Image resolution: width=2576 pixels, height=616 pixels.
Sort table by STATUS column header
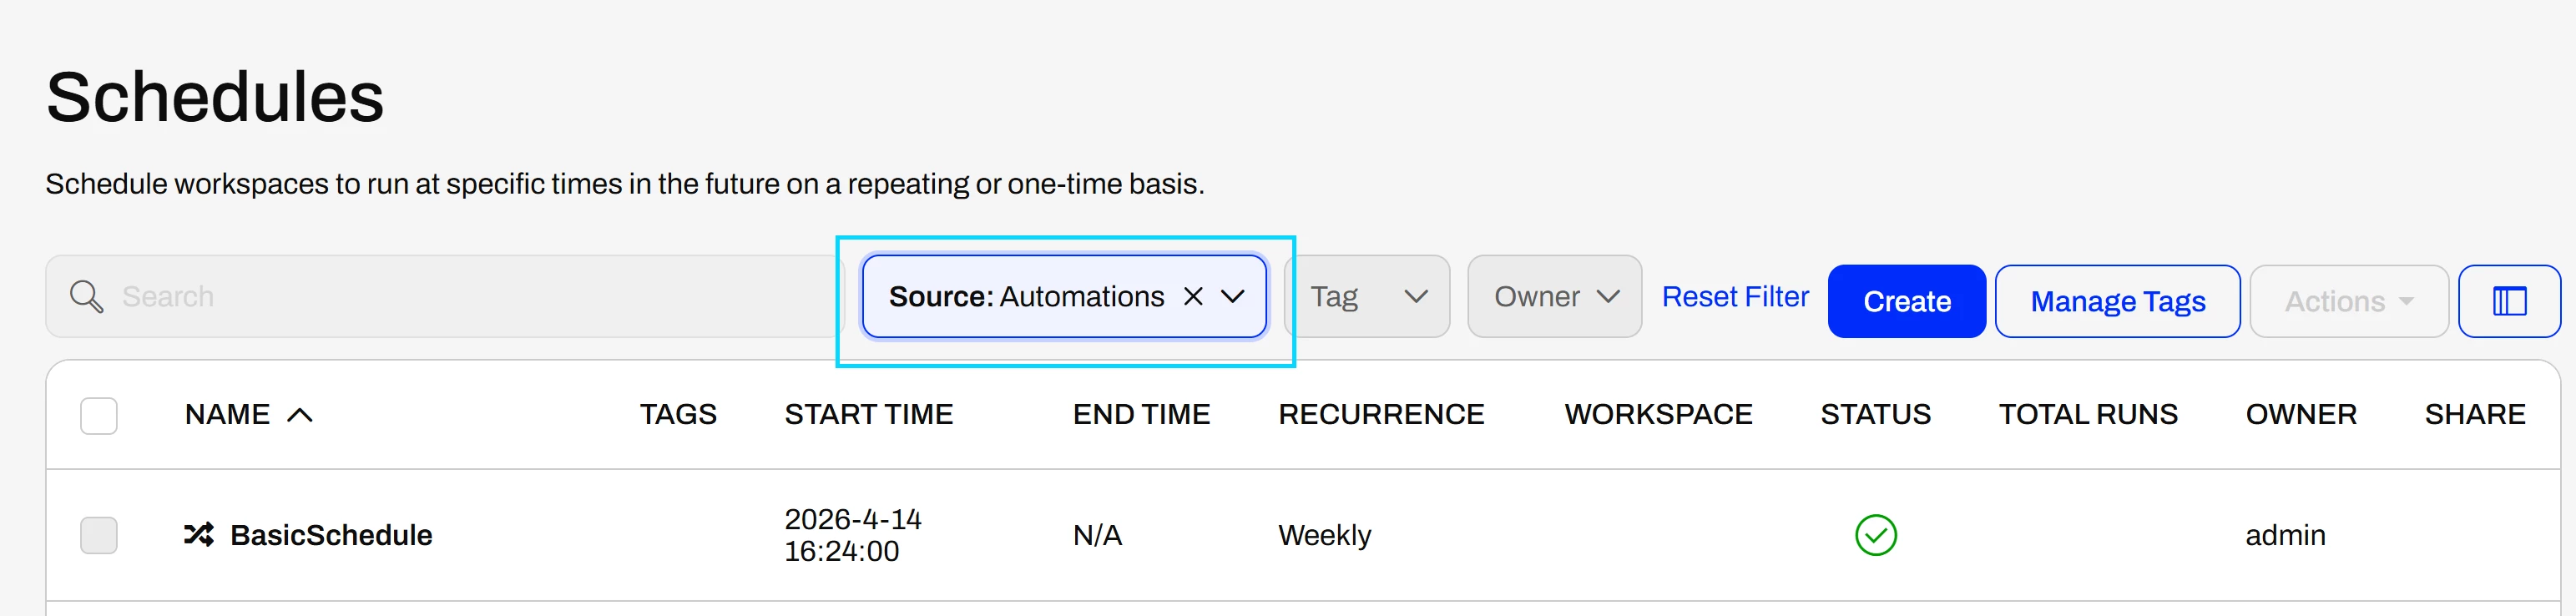[x=1875, y=415]
